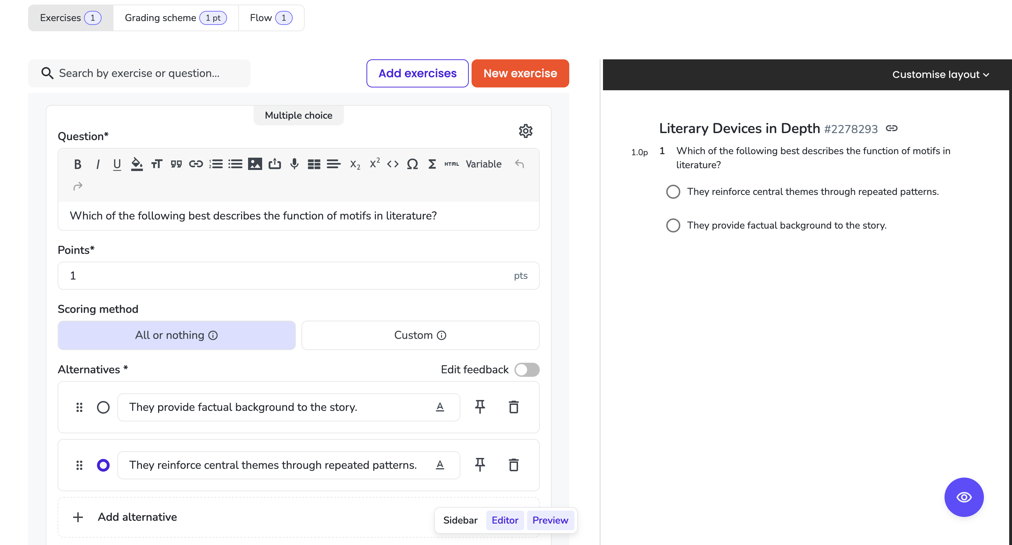Mark 'They provide factual background' as correct
This screenshot has height=545, width=1012.
[103, 407]
